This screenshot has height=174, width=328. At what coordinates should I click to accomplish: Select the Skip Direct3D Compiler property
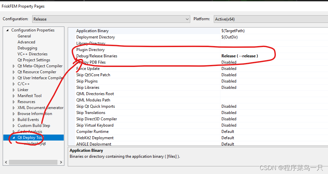(x=97, y=119)
